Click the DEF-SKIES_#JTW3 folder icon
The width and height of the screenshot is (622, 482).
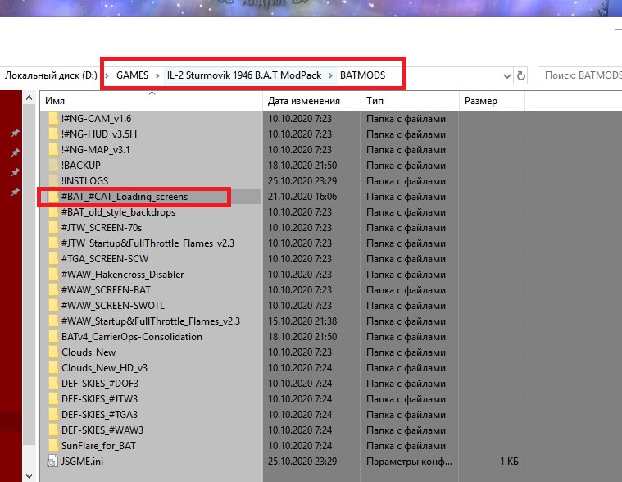pyautogui.click(x=53, y=398)
